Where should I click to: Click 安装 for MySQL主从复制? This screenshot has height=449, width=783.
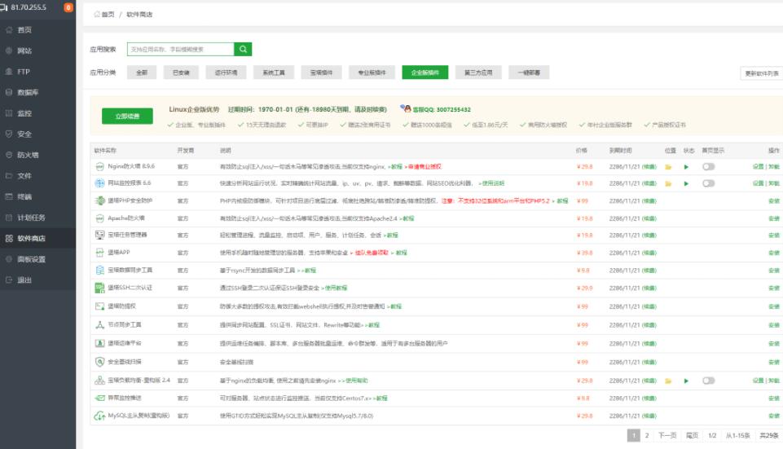(774, 416)
